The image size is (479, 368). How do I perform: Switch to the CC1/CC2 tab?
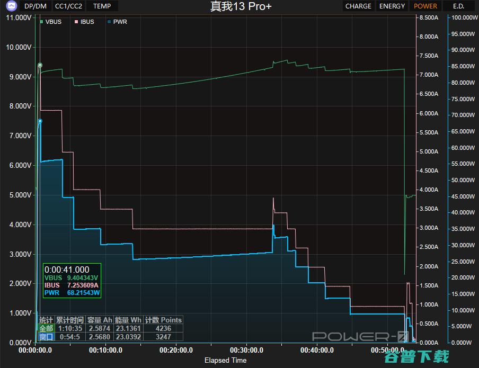68,6
